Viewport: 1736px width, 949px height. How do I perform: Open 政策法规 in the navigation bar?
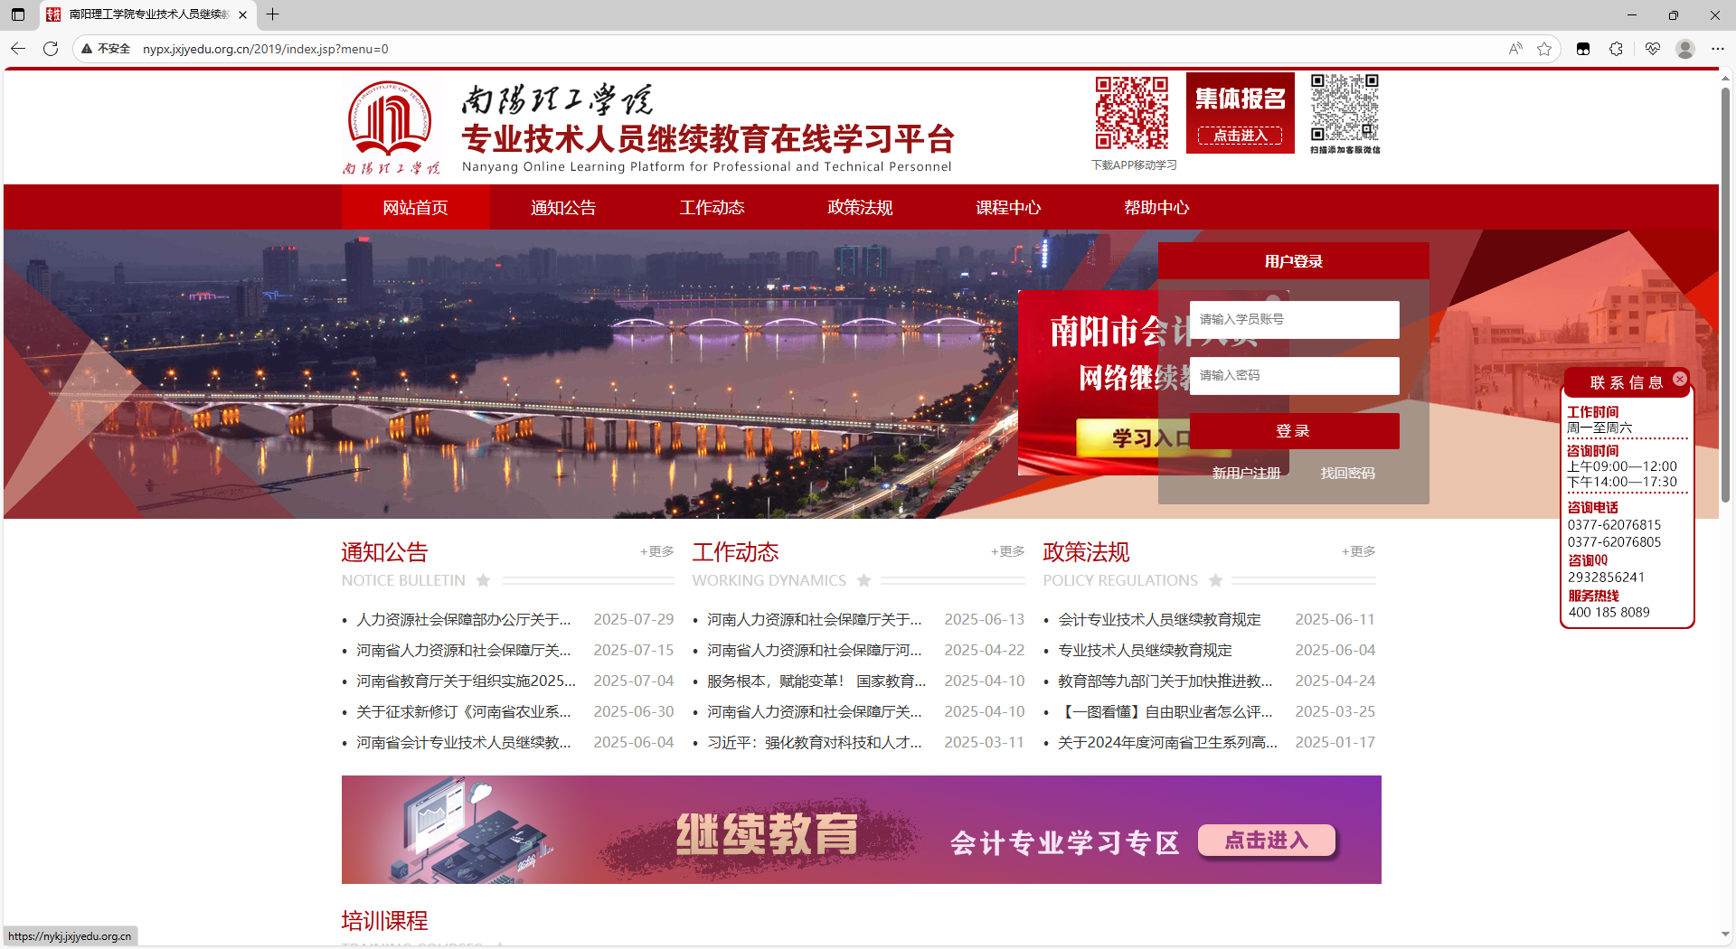[x=861, y=207]
